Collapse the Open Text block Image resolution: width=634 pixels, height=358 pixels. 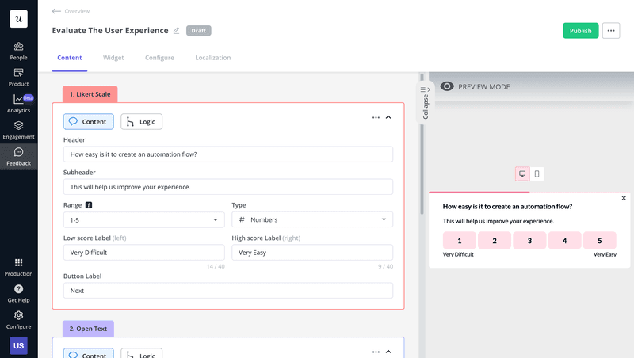tap(388, 352)
